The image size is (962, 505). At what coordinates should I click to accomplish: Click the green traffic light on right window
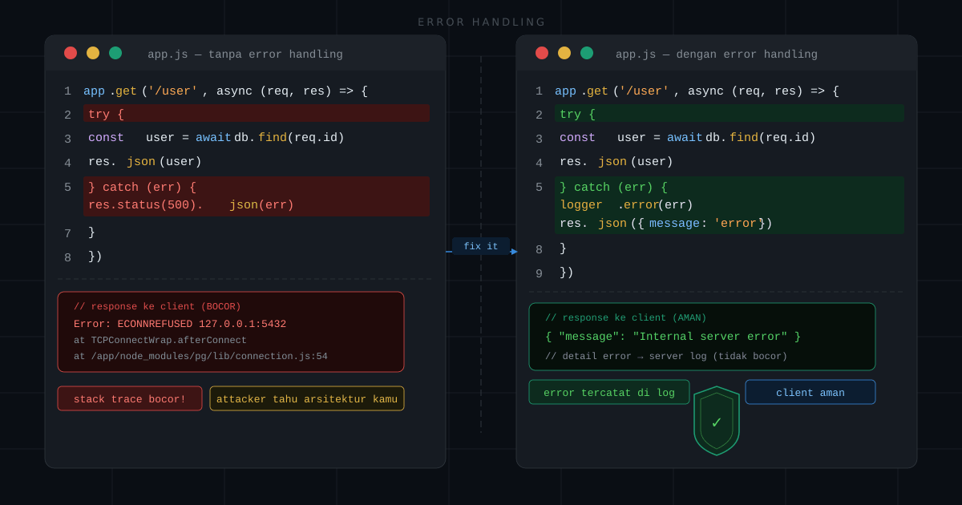tap(587, 53)
